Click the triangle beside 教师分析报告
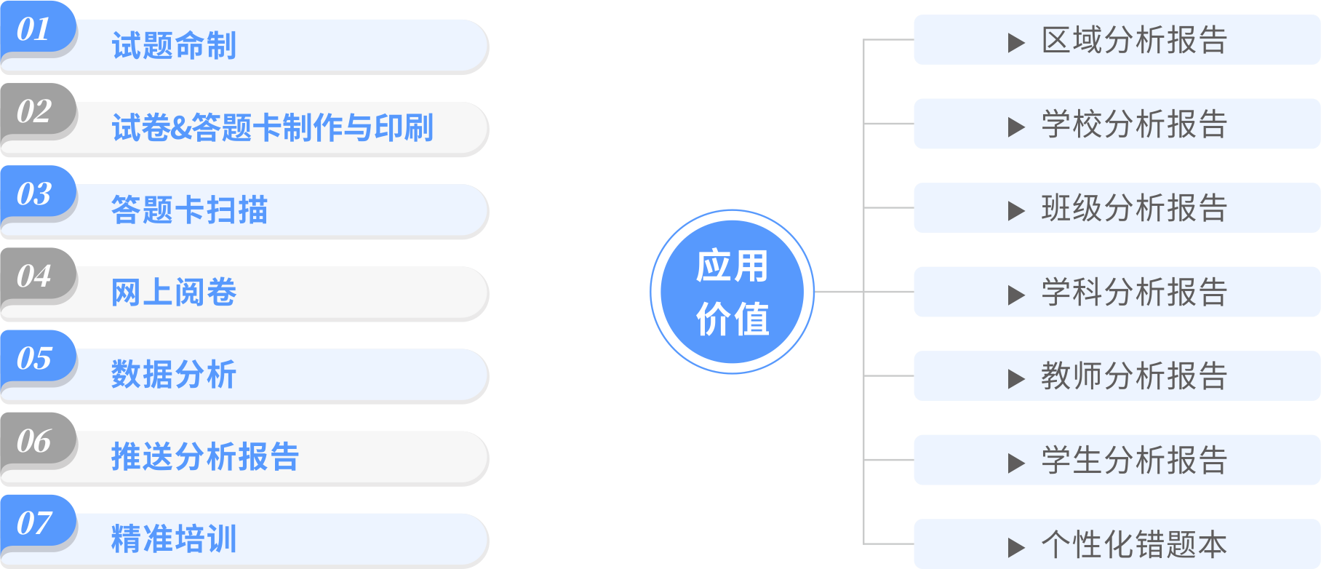The image size is (1321, 569). point(1015,379)
